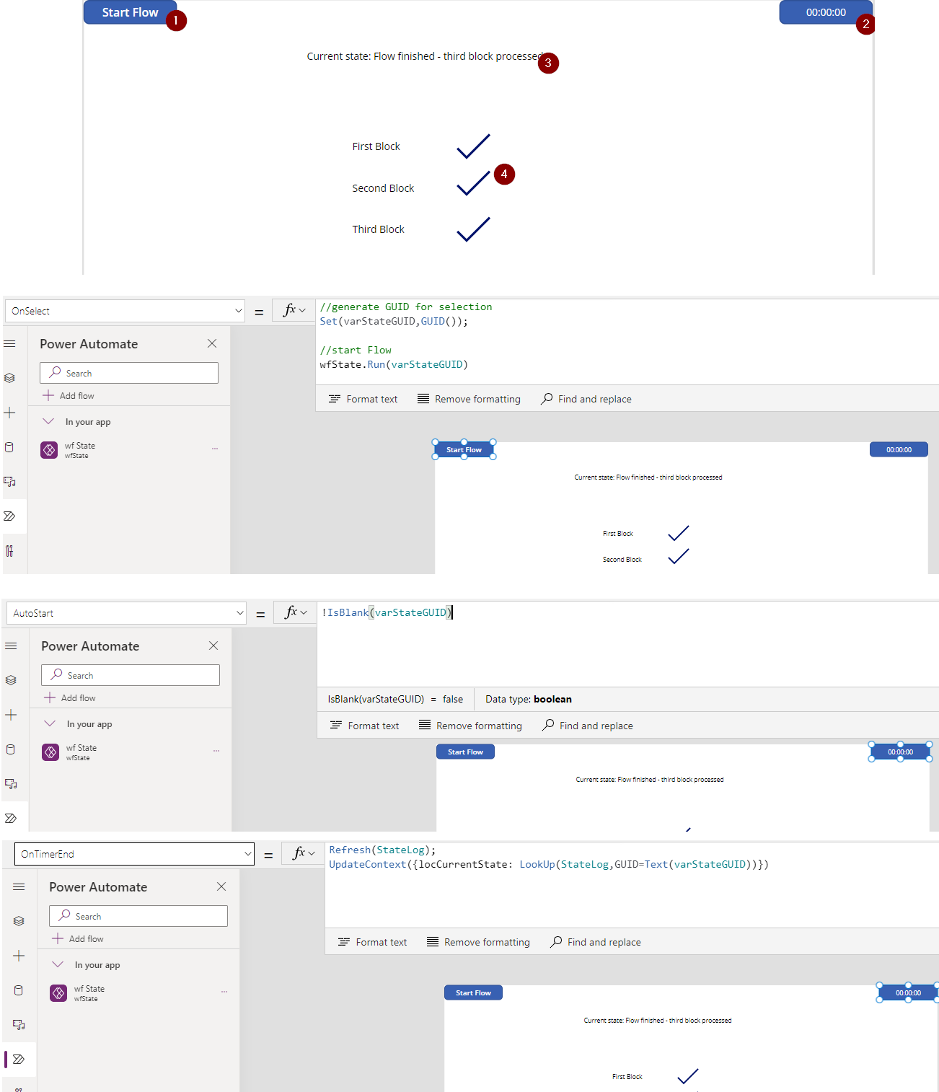Click the Start Flow button on canvas
The image size is (939, 1092).
pyautogui.click(x=129, y=12)
